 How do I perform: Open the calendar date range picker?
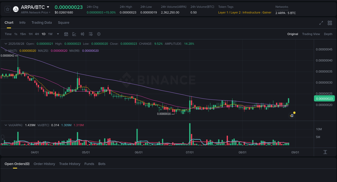pyautogui.click(x=66, y=34)
